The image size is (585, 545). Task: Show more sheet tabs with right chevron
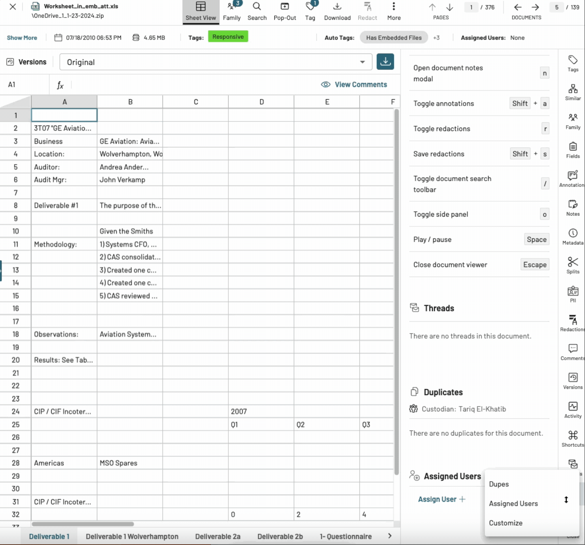pos(390,536)
